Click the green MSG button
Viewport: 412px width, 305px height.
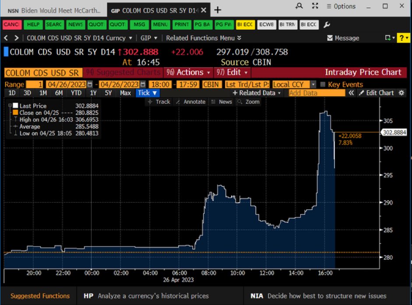pyautogui.click(x=139, y=24)
